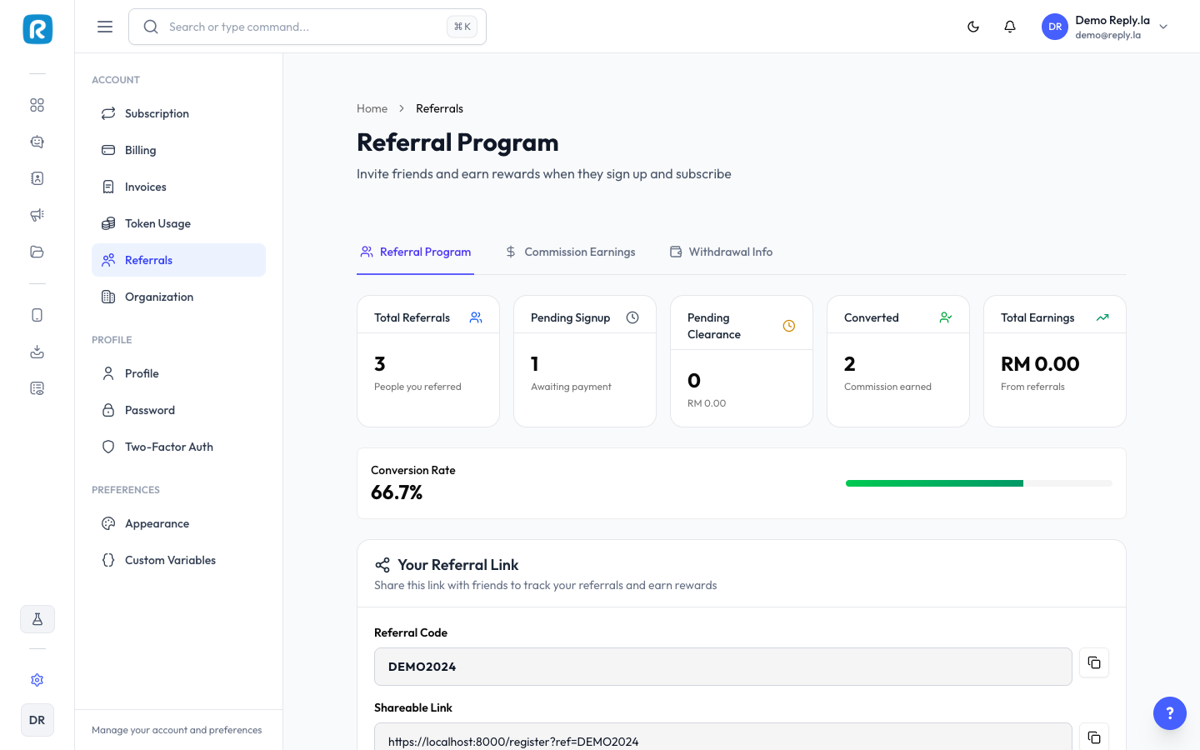Open Subscription in account menu
The image size is (1200, 750).
point(178,113)
